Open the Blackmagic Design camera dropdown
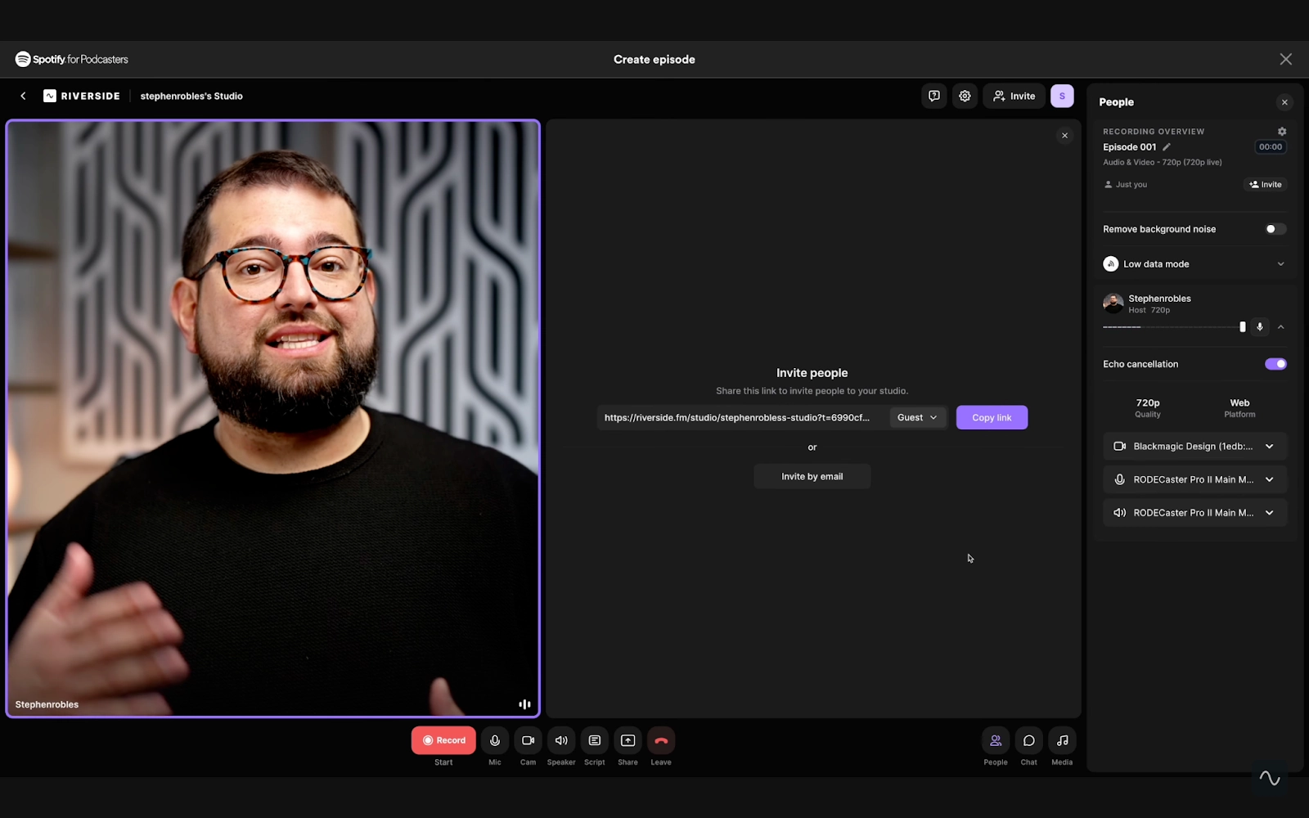Screen dimensions: 1309x818 pyautogui.click(x=1269, y=446)
